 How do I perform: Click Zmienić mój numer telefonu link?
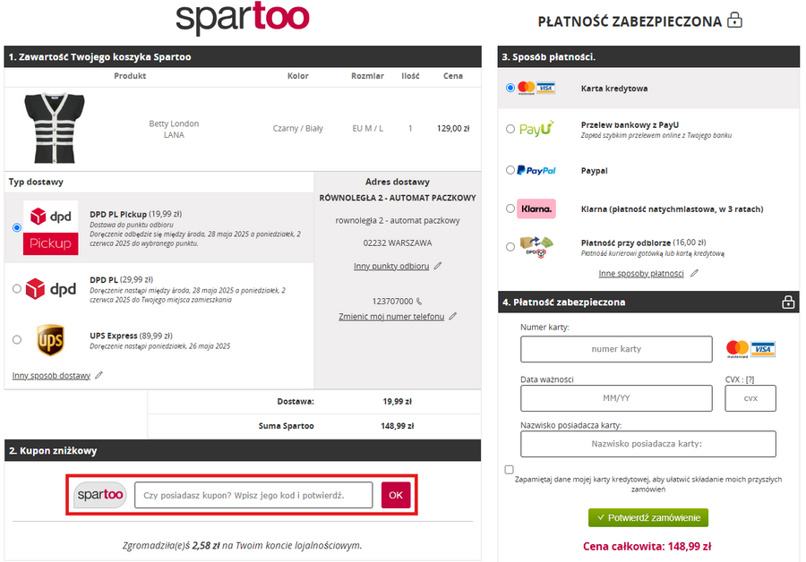point(391,317)
